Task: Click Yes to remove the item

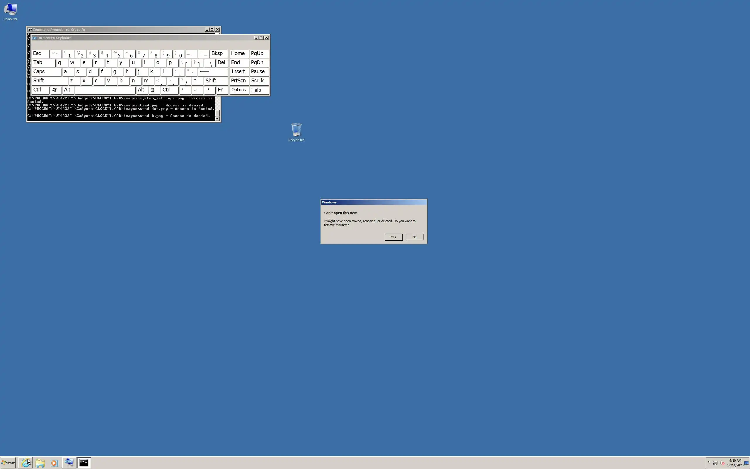Action: 393,237
